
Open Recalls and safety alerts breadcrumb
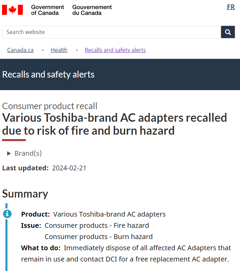tap(115, 50)
